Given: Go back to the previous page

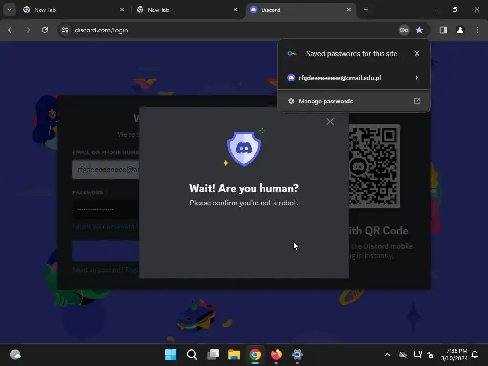Looking at the screenshot, I should tap(10, 30).
